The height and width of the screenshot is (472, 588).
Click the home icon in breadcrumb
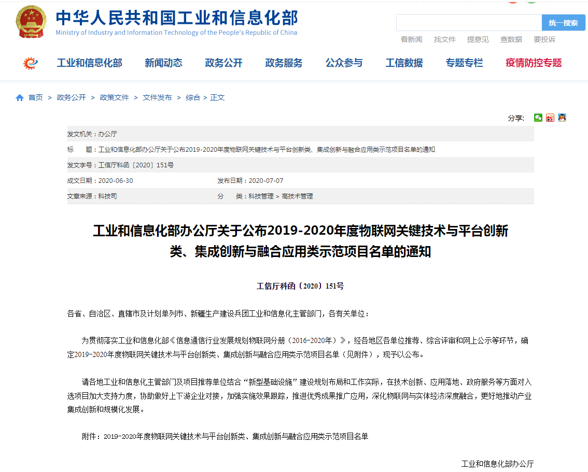pyautogui.click(x=20, y=98)
